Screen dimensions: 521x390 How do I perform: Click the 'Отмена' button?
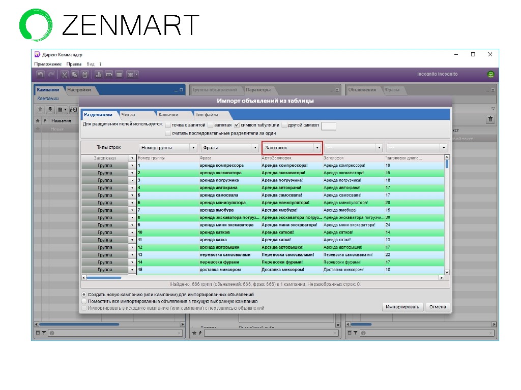(x=438, y=307)
